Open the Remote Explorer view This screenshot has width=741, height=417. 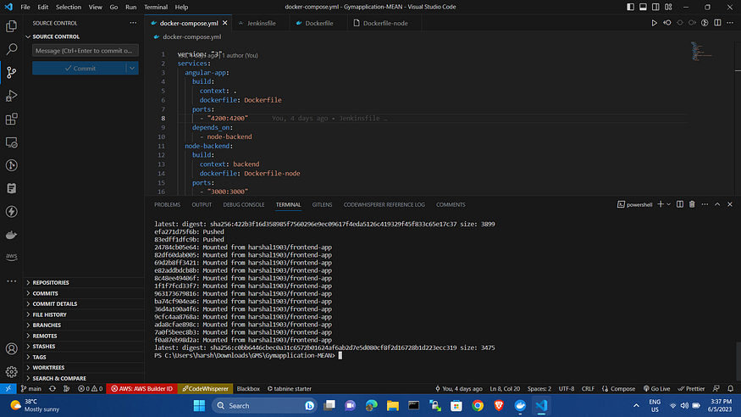coord(11,142)
